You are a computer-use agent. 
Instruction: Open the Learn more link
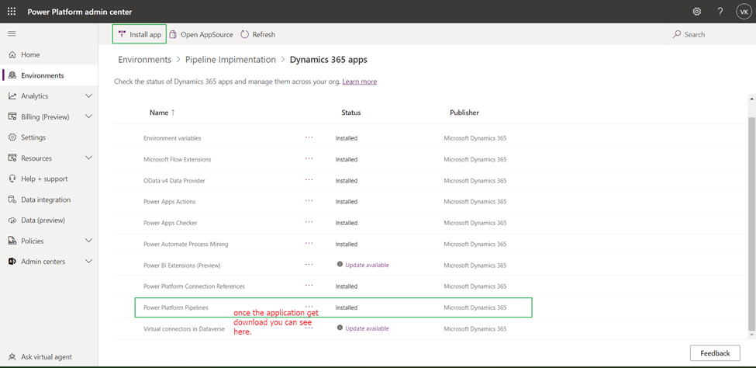(x=359, y=82)
